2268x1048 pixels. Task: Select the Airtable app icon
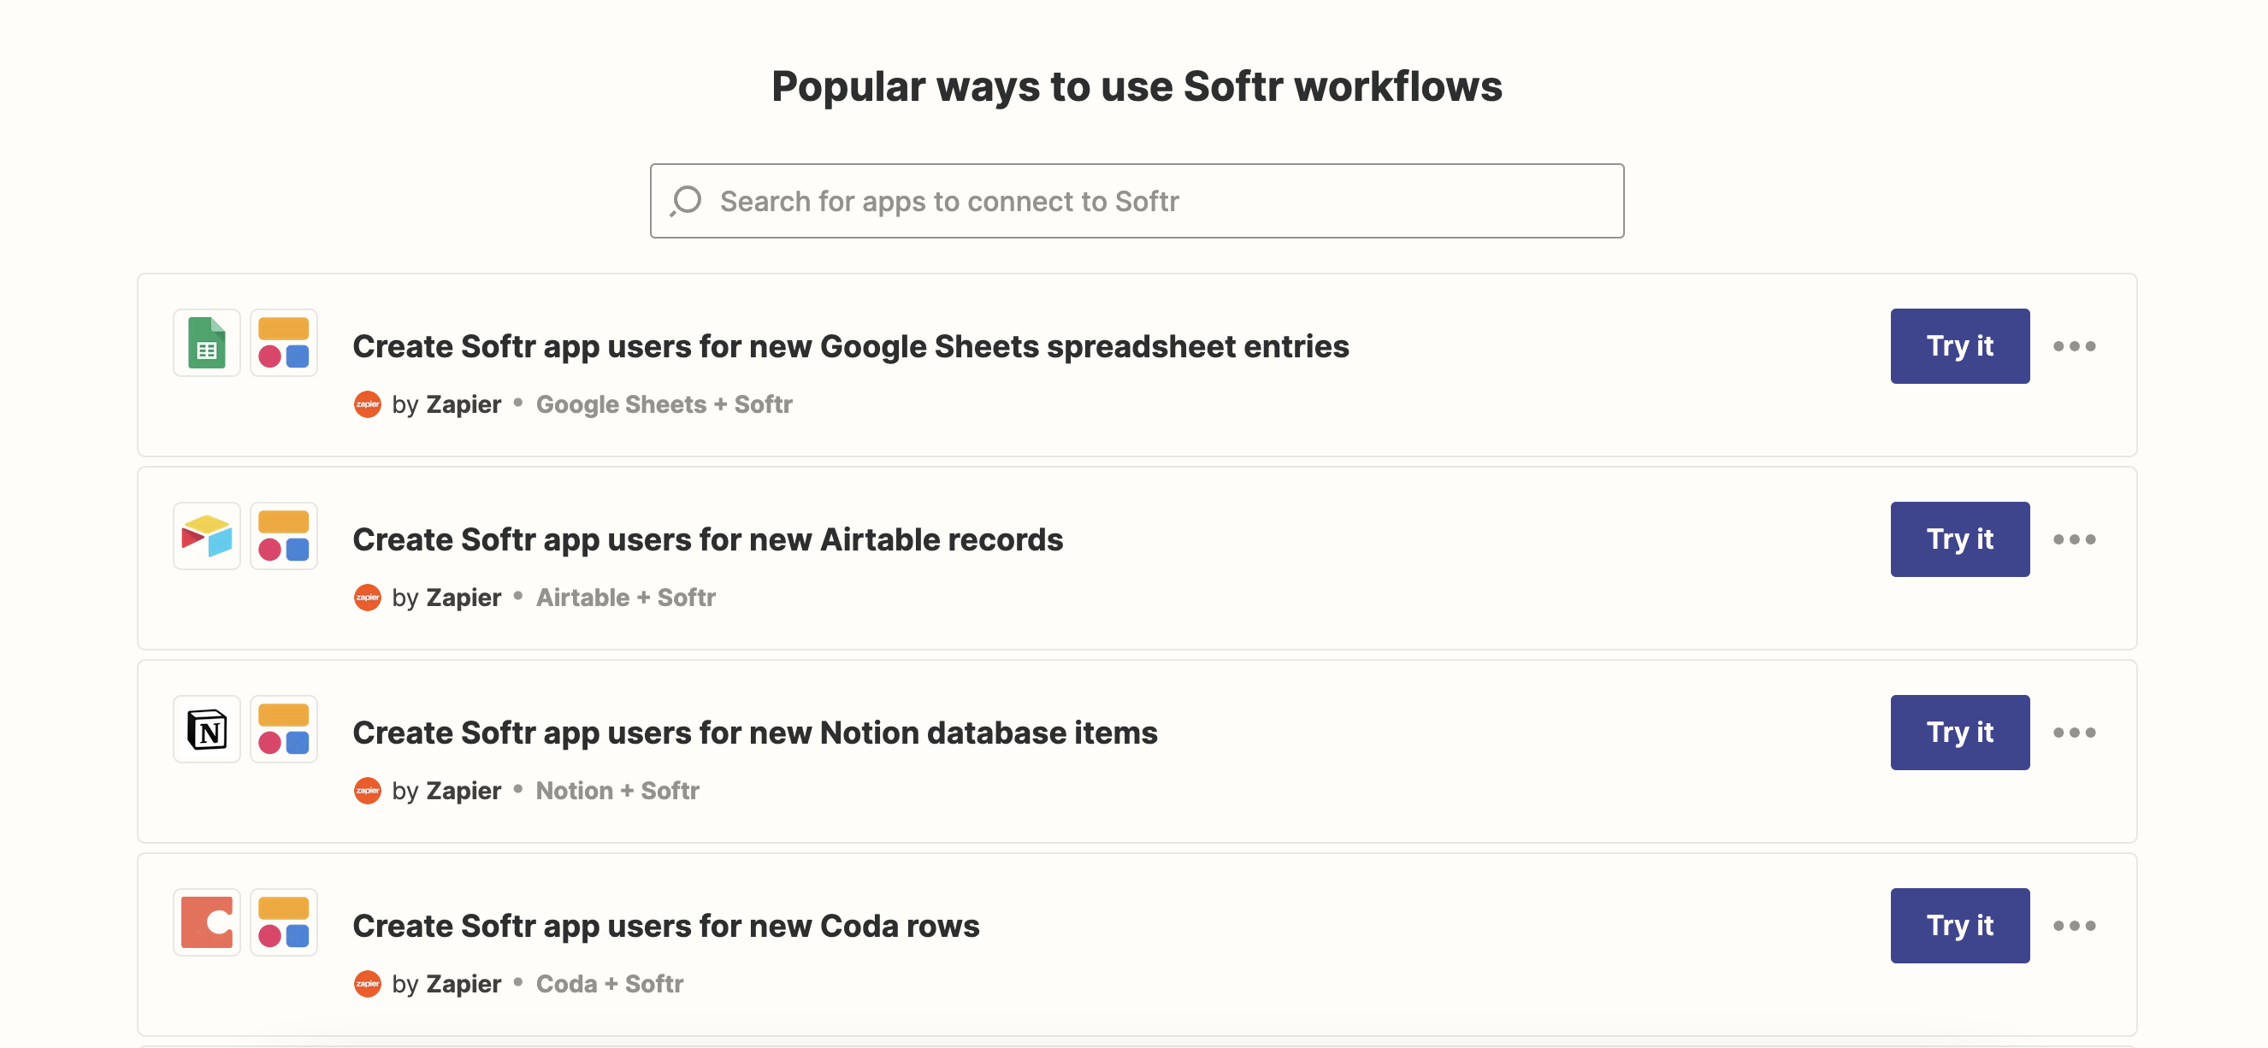(206, 535)
